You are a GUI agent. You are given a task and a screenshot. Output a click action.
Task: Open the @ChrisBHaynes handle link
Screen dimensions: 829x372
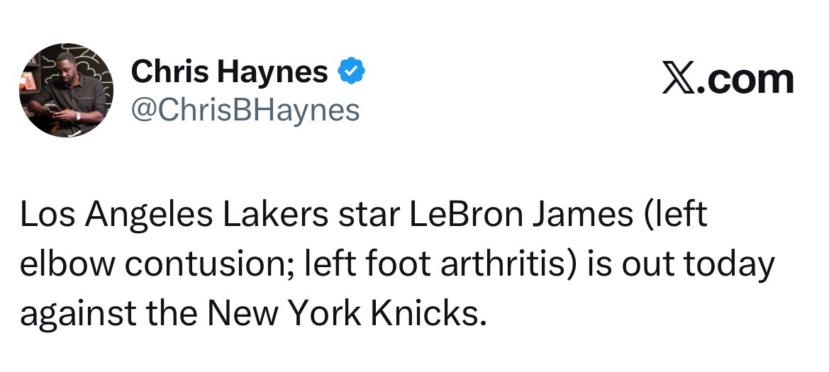click(245, 110)
